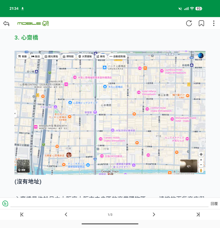This screenshot has width=220, height=228.
Task: Click 大丸心齋橋店 shopping pin
Action: pyautogui.click(x=105, y=87)
